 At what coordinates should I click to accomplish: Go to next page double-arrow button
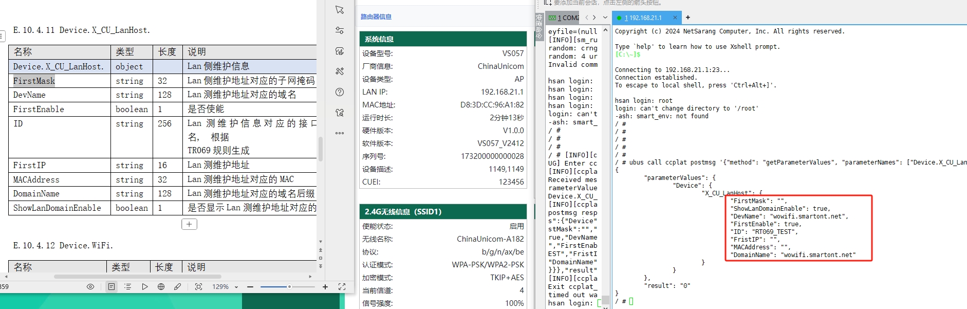321,266
